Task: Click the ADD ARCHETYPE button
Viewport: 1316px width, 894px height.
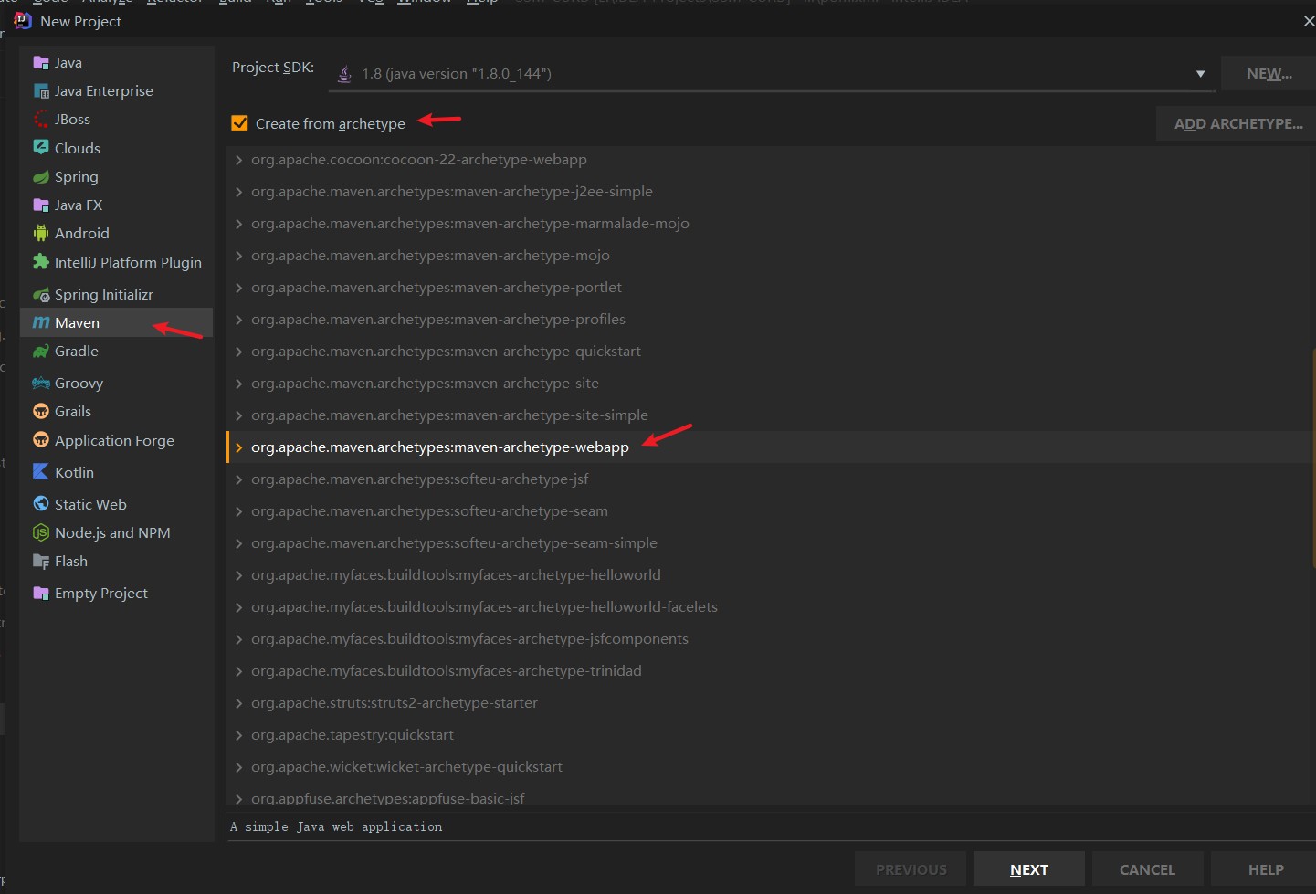Action: (x=1237, y=123)
